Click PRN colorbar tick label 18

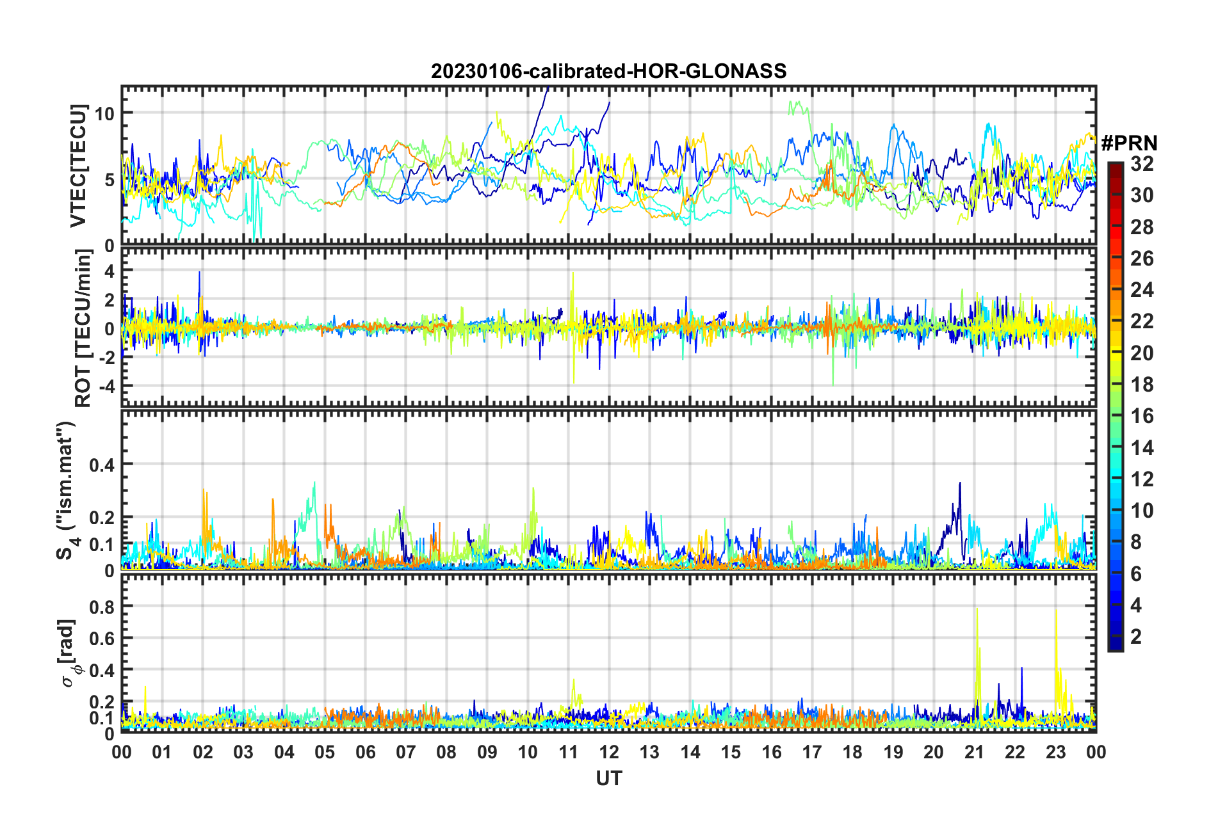[x=1142, y=385]
